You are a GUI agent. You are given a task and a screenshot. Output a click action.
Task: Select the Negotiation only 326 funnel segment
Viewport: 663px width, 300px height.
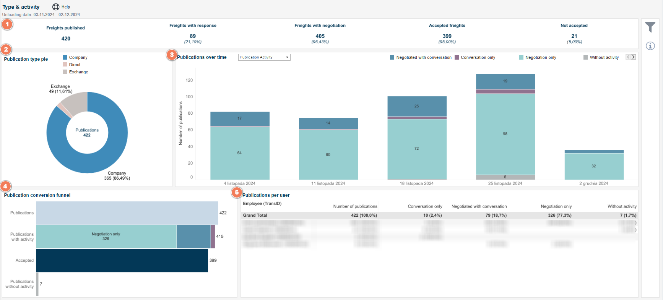(106, 237)
